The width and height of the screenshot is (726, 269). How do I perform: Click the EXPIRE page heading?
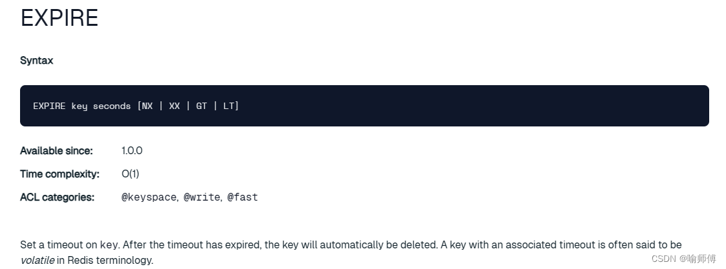(60, 18)
